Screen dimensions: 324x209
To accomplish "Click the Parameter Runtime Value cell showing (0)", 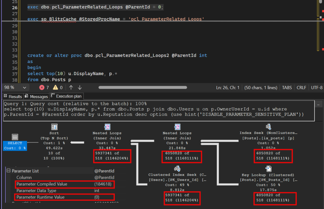I will [x=97, y=197].
